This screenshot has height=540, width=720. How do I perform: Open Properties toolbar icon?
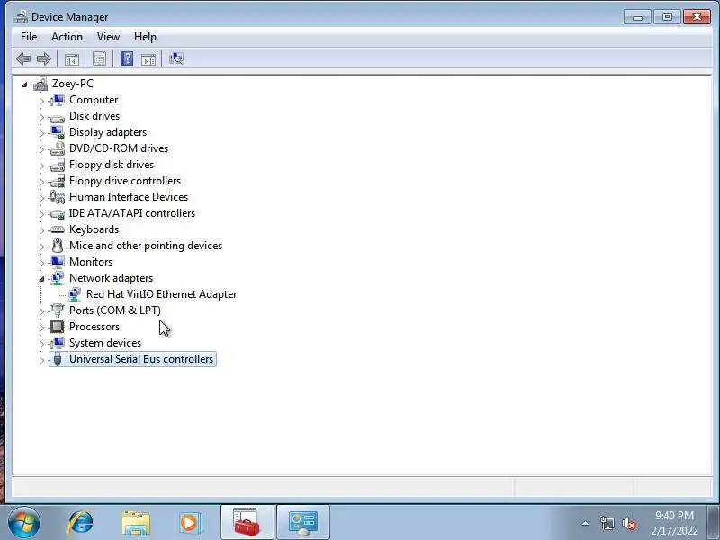click(x=99, y=58)
